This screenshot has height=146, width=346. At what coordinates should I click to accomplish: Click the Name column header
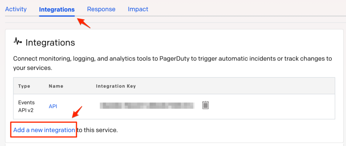(56, 86)
